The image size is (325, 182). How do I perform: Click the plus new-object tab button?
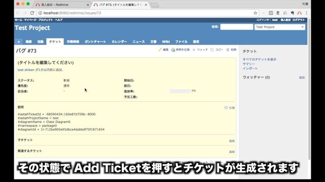coord(19,41)
